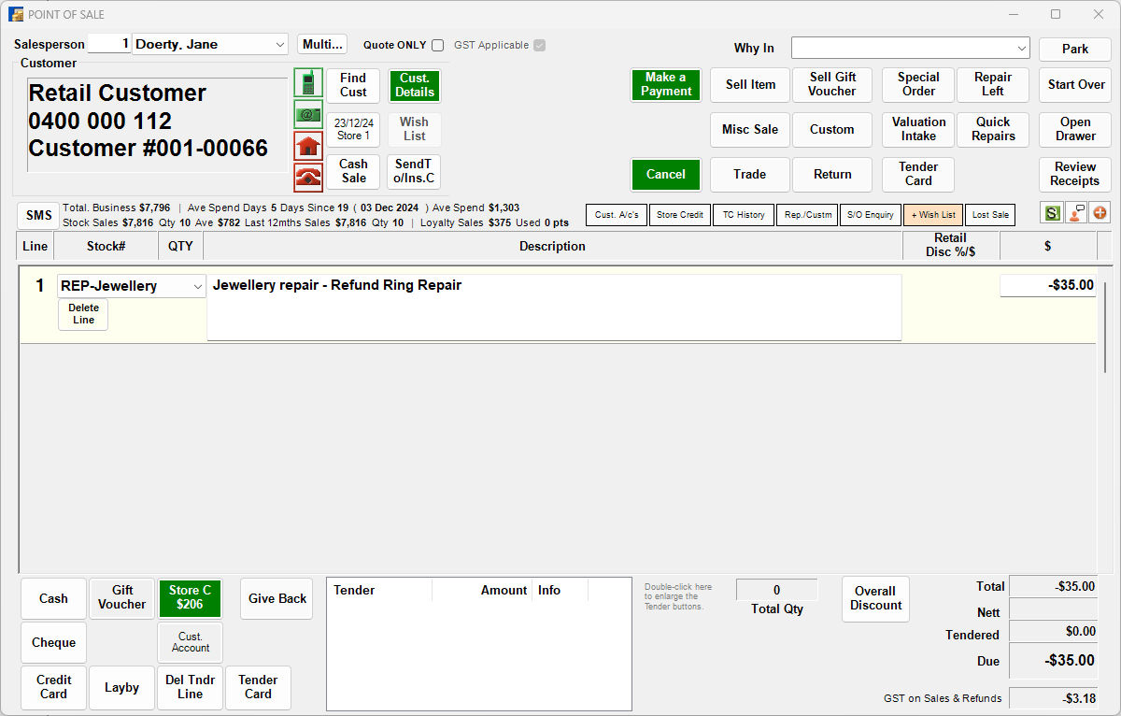The height and width of the screenshot is (716, 1121).
Task: Click the Delete Line button
Action: point(83,314)
